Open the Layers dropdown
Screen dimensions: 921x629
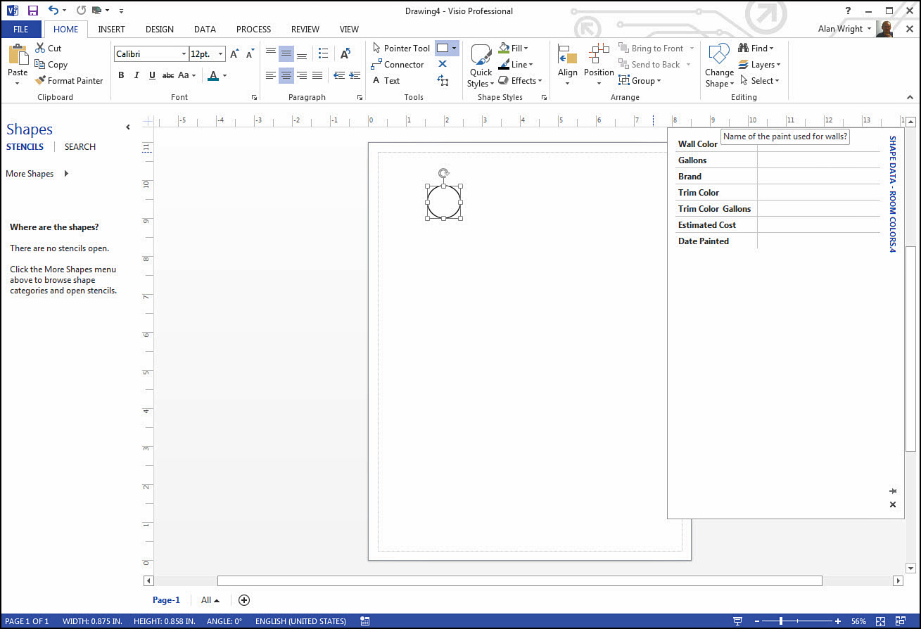[759, 65]
